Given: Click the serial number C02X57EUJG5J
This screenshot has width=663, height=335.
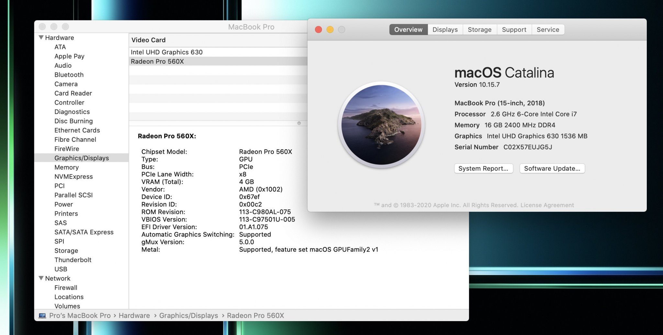Looking at the screenshot, I should [528, 147].
